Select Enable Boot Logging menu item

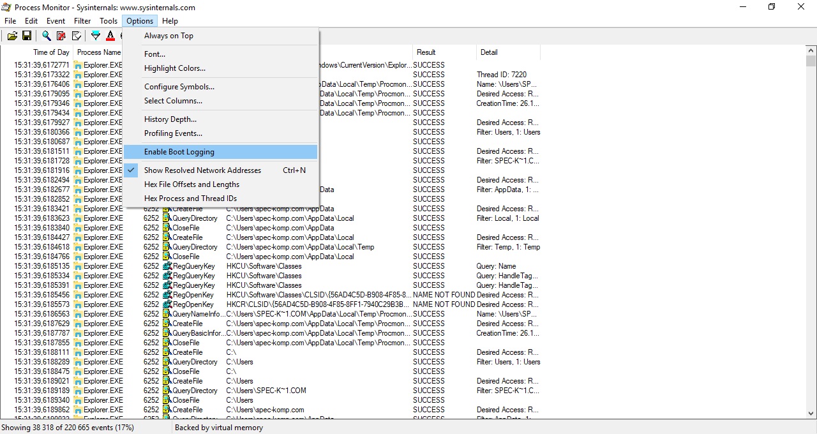(179, 152)
